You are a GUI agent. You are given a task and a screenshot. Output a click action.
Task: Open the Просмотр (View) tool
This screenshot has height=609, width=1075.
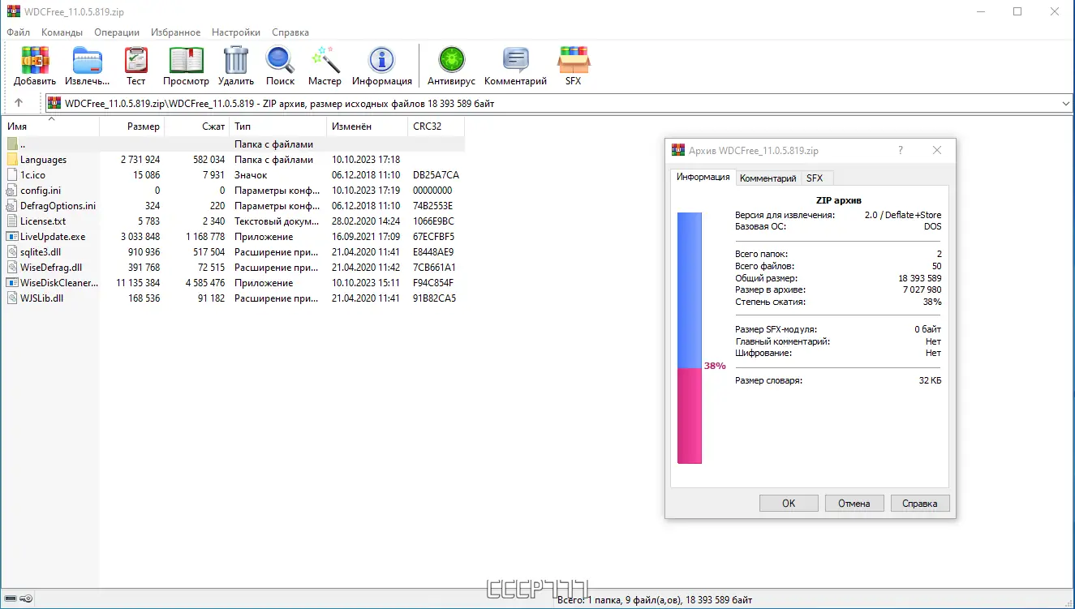(186, 60)
